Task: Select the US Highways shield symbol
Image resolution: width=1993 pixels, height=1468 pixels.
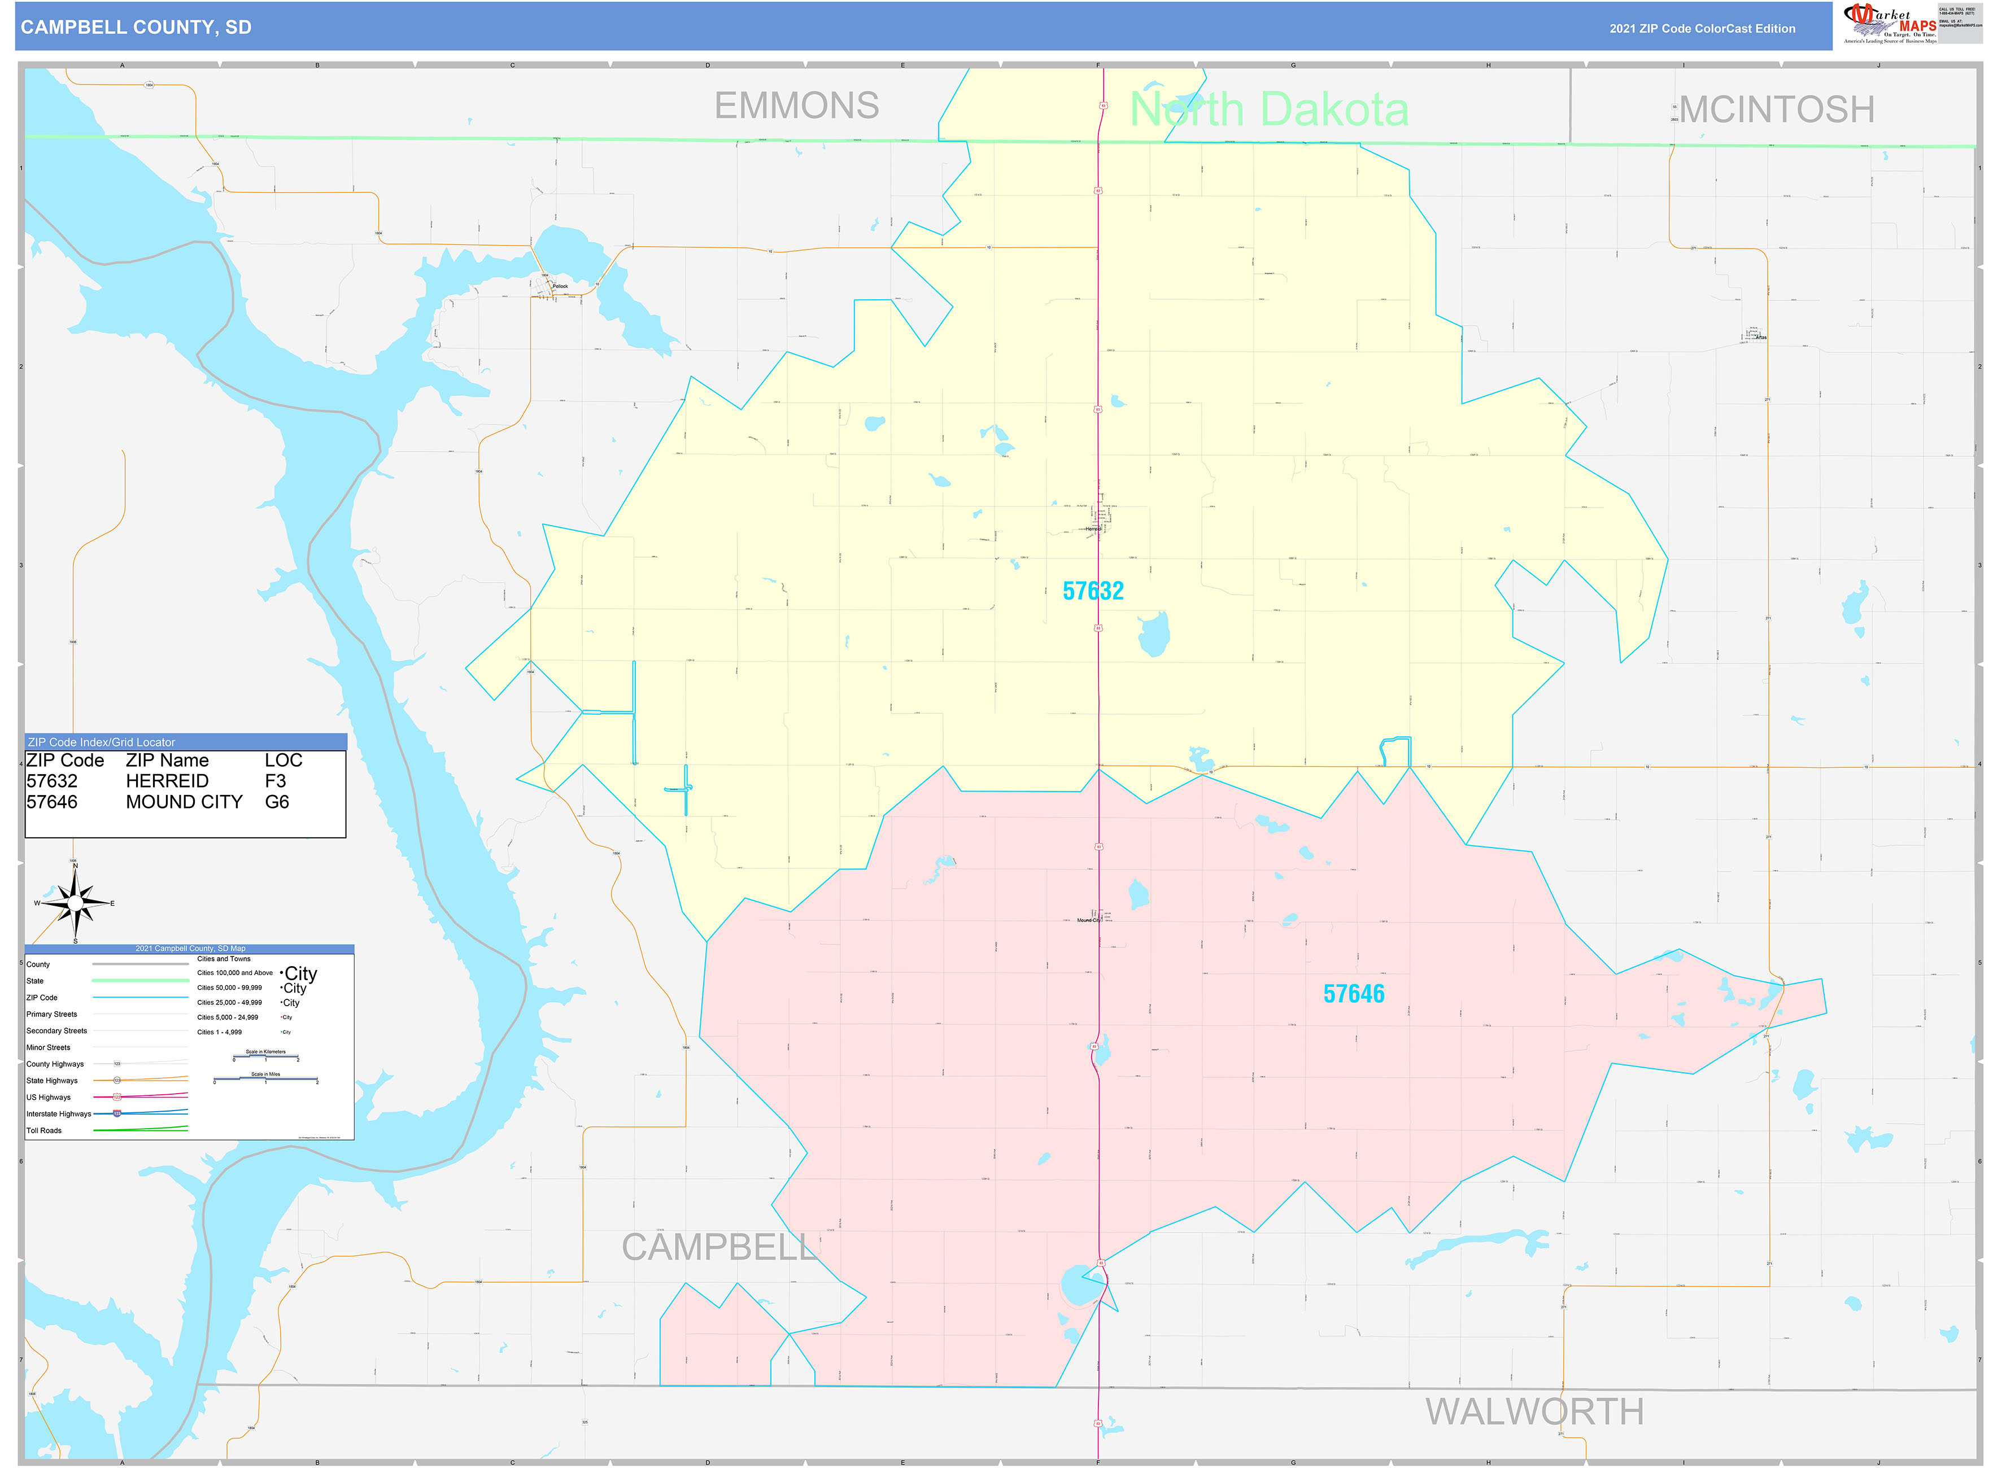Action: pos(116,1096)
